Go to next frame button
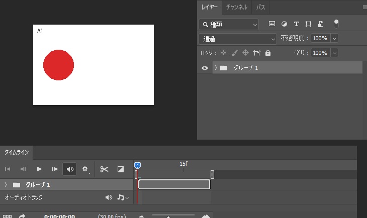Screen dimensions: 367x218 click(55, 169)
